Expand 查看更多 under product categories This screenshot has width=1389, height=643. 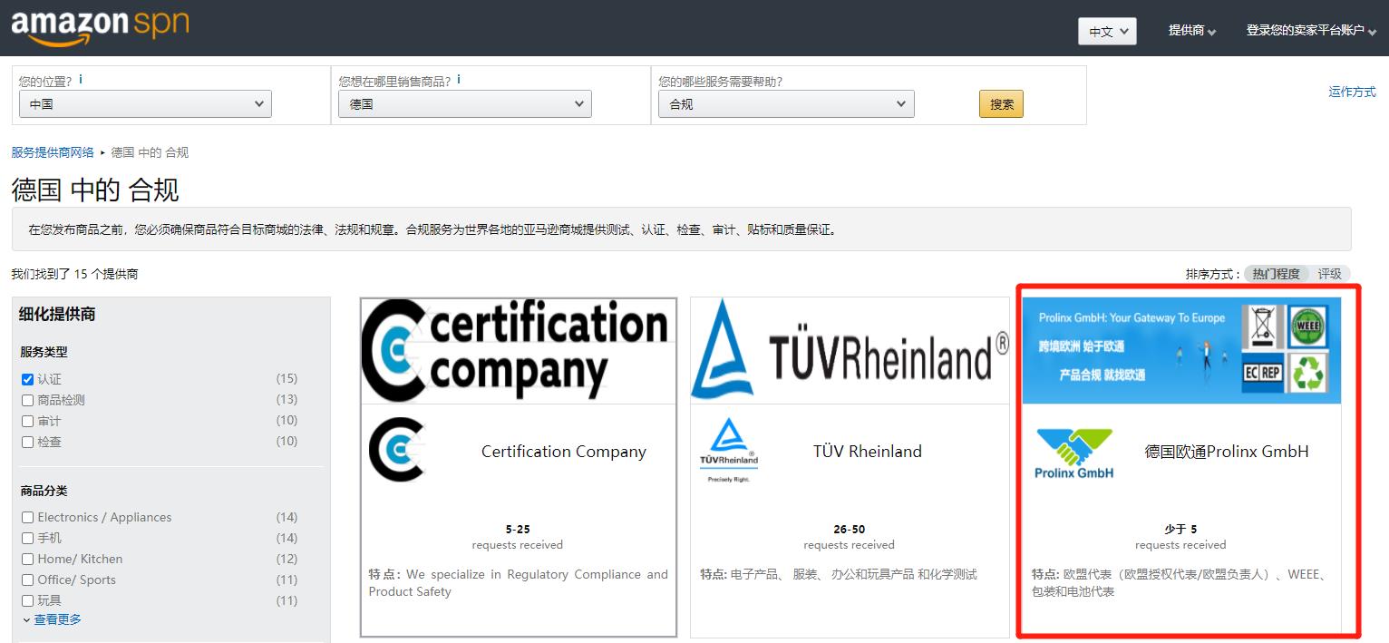(57, 619)
